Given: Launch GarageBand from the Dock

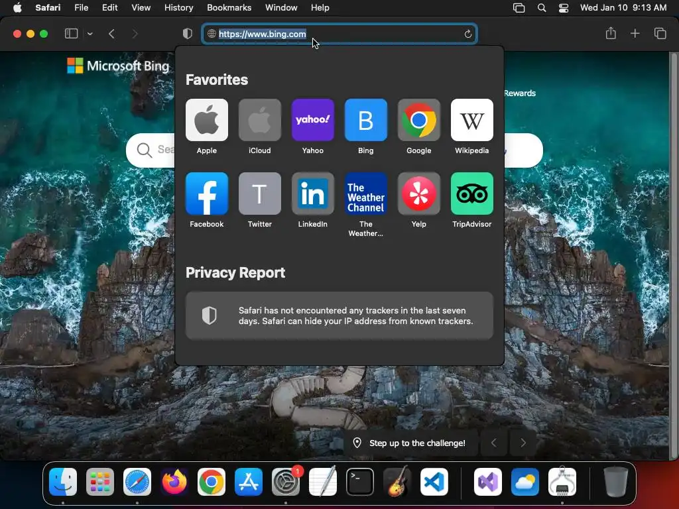Looking at the screenshot, I should click(397, 482).
